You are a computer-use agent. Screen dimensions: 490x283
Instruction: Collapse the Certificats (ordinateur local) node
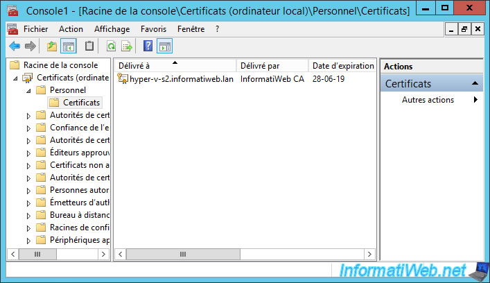coord(15,78)
